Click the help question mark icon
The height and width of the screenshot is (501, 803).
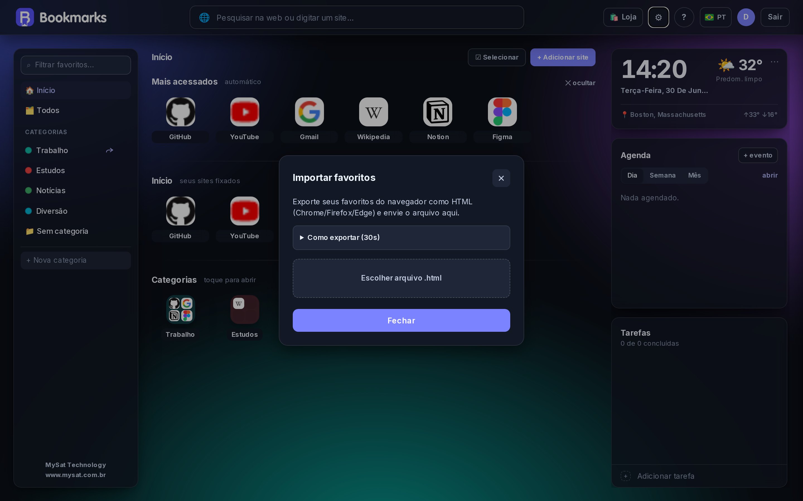(x=684, y=17)
